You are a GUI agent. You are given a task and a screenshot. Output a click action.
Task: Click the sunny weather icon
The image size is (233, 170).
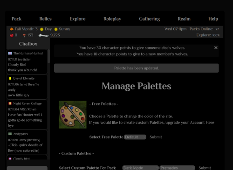pos(56,29)
